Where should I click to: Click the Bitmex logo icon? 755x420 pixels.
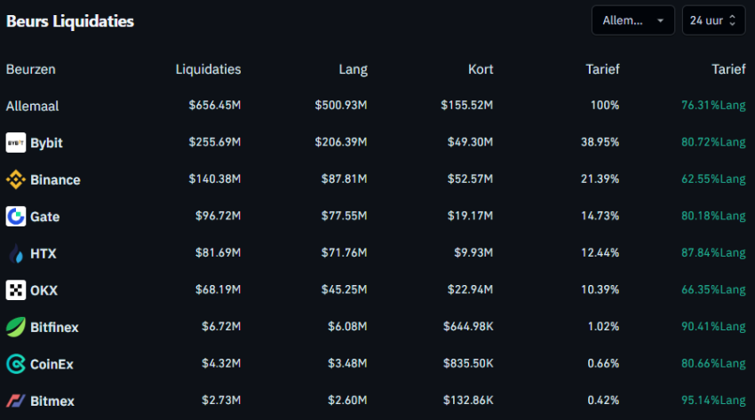(x=16, y=401)
